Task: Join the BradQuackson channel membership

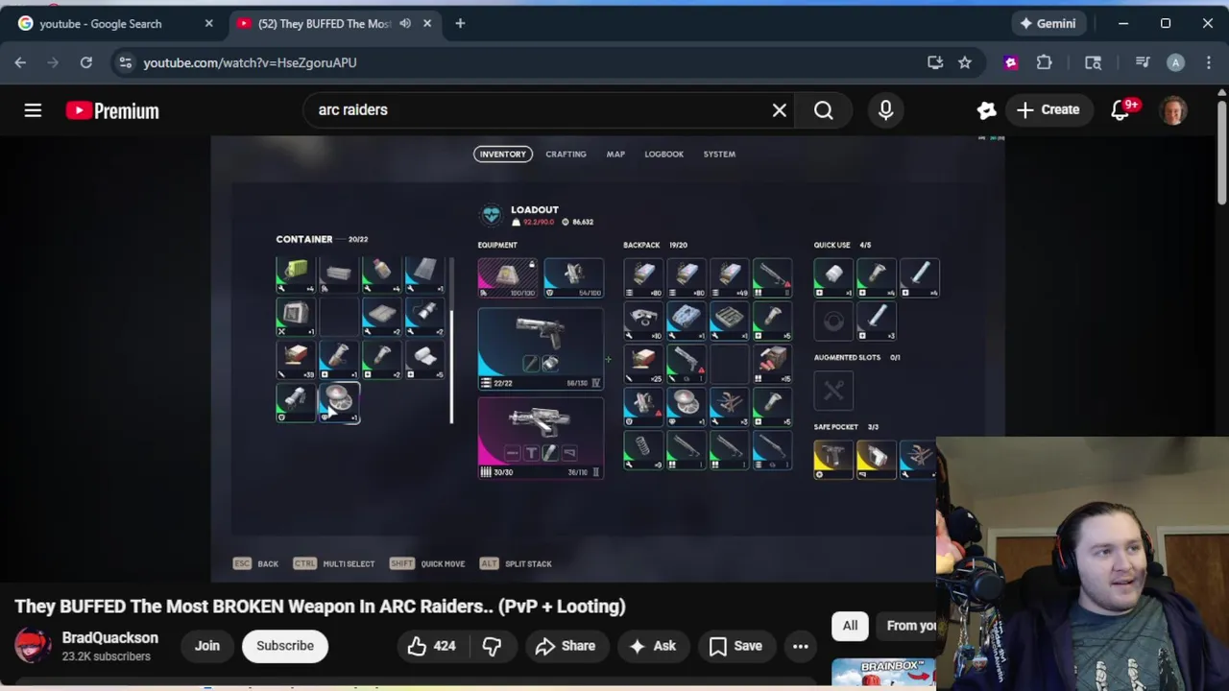Action: coord(207,646)
